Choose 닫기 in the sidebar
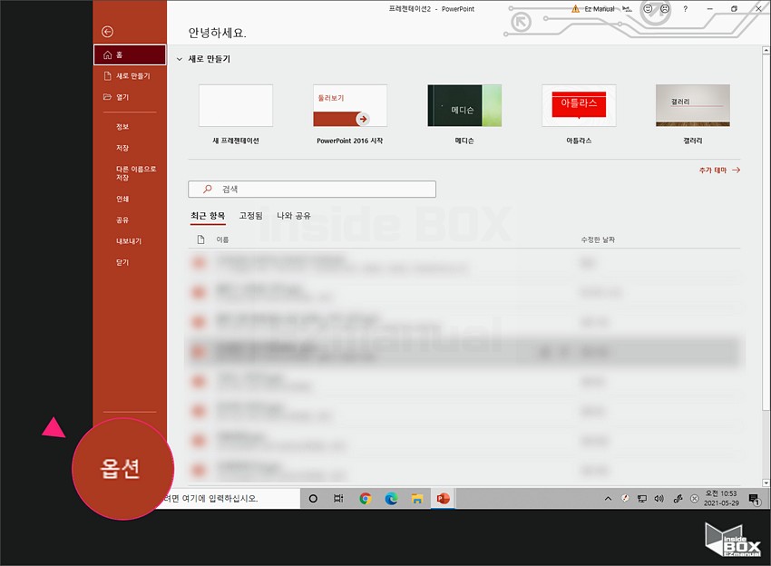The image size is (771, 566). pos(122,262)
